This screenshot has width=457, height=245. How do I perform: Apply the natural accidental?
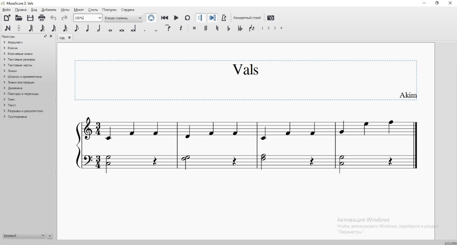[x=217, y=28]
